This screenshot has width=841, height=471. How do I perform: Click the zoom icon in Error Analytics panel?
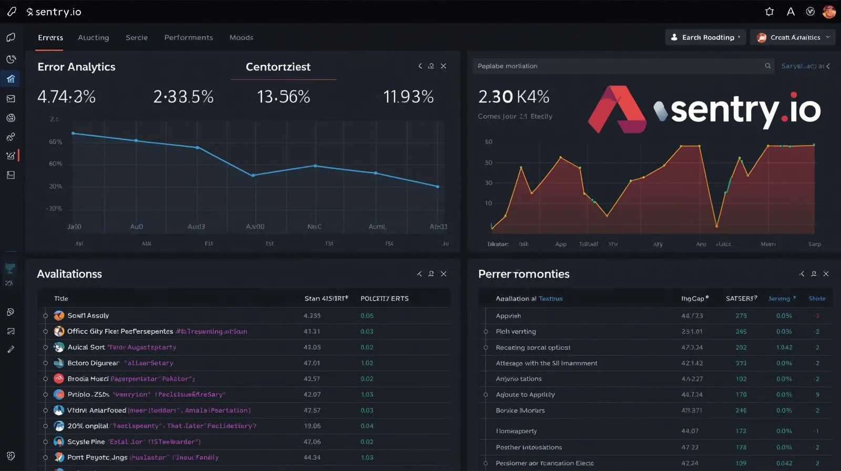pyautogui.click(x=431, y=66)
